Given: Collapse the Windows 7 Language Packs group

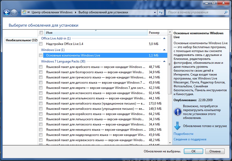Looking at the screenshot, I should point(164,61).
